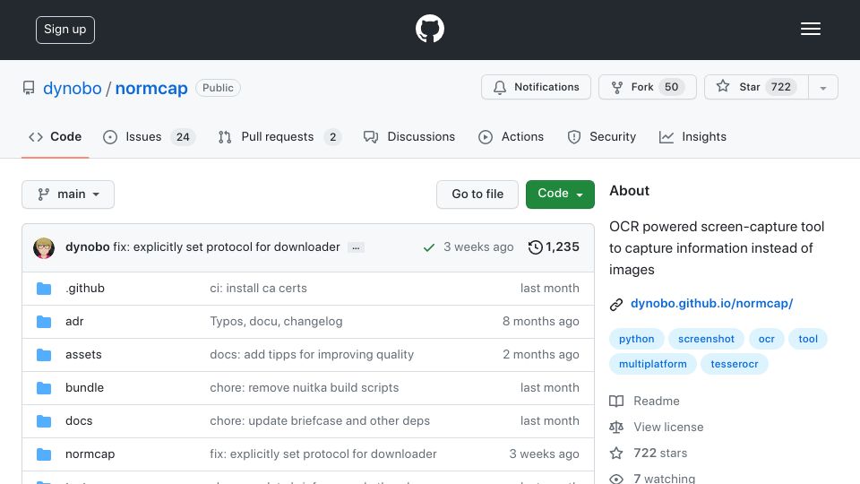860x484 pixels.
Task: Click the repository book icon beside dynobo
Action: (x=29, y=88)
